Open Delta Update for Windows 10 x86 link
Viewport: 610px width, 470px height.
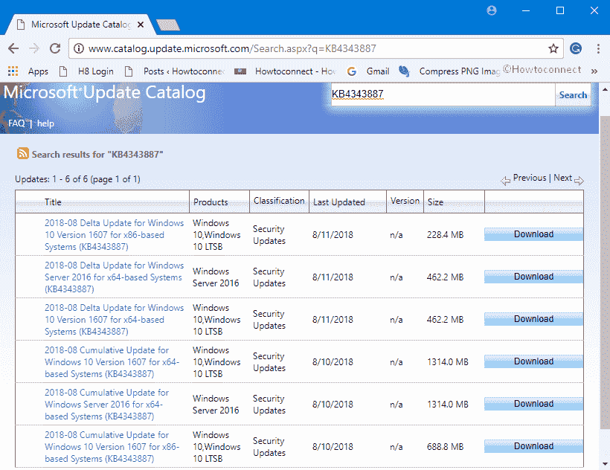[x=114, y=235]
